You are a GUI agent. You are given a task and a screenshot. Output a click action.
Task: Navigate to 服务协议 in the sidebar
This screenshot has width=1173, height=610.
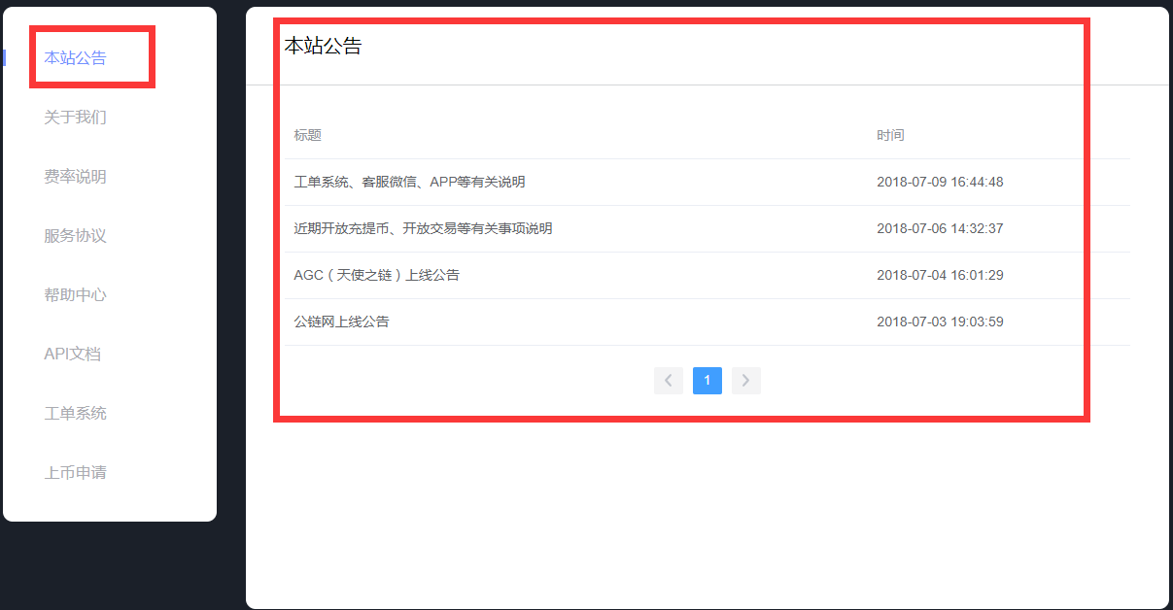[x=76, y=236]
